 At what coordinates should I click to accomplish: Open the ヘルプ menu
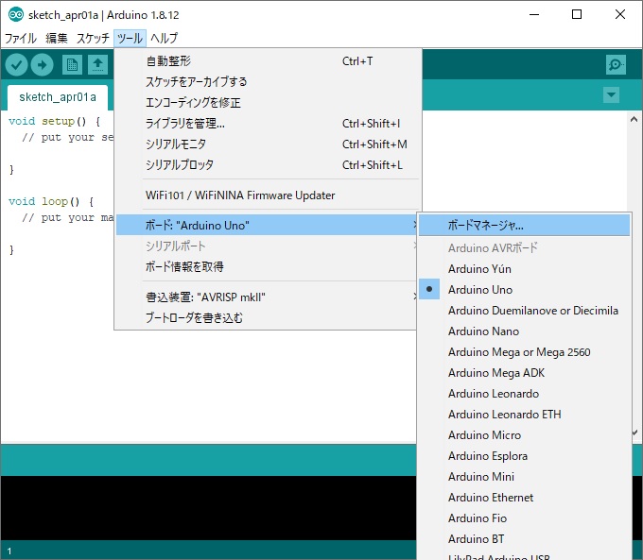coord(164,38)
